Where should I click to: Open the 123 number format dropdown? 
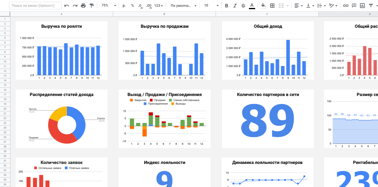click(159, 6)
